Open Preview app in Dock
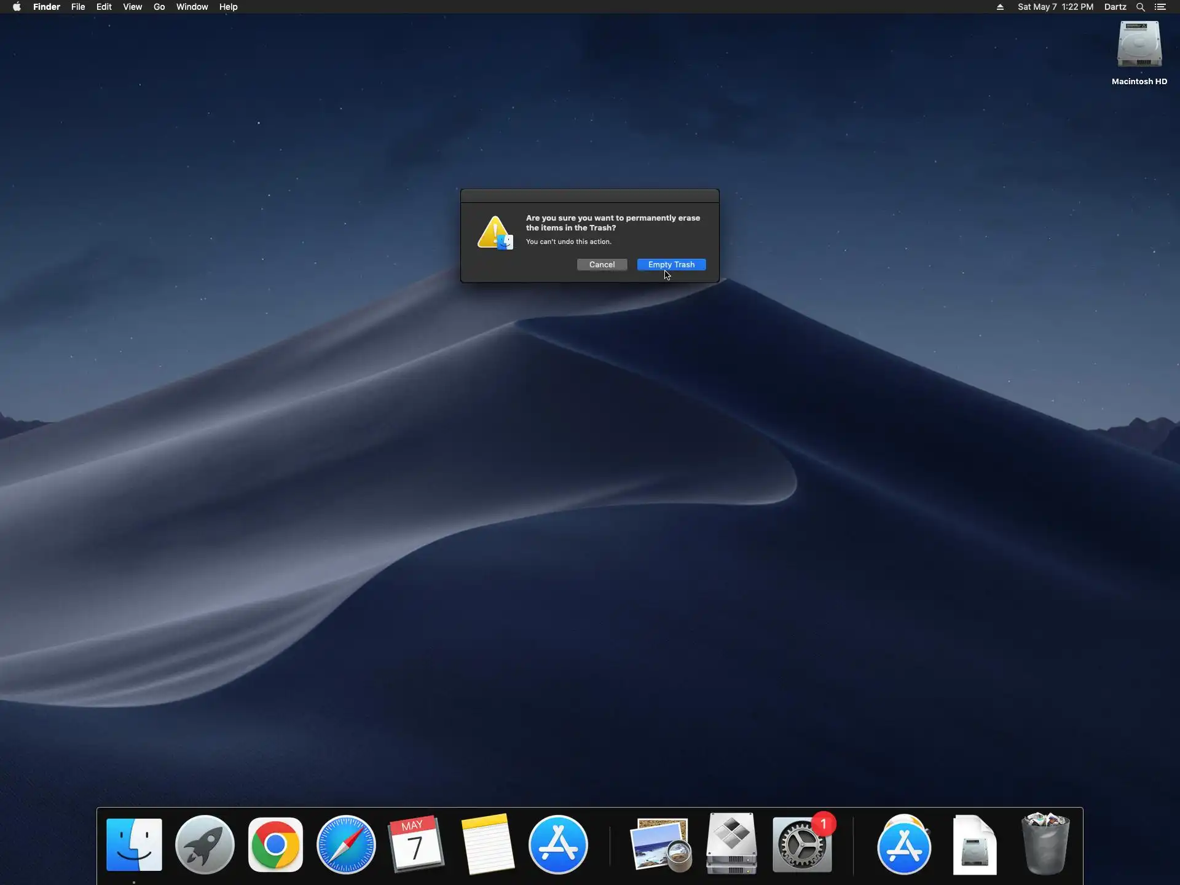 click(661, 844)
